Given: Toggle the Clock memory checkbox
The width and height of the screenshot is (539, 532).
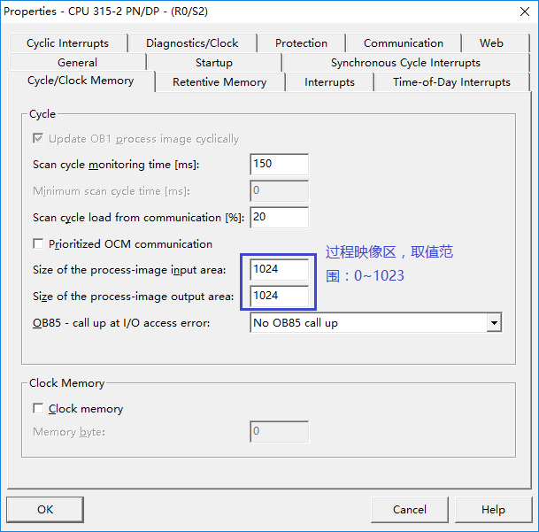Looking at the screenshot, I should point(38,409).
